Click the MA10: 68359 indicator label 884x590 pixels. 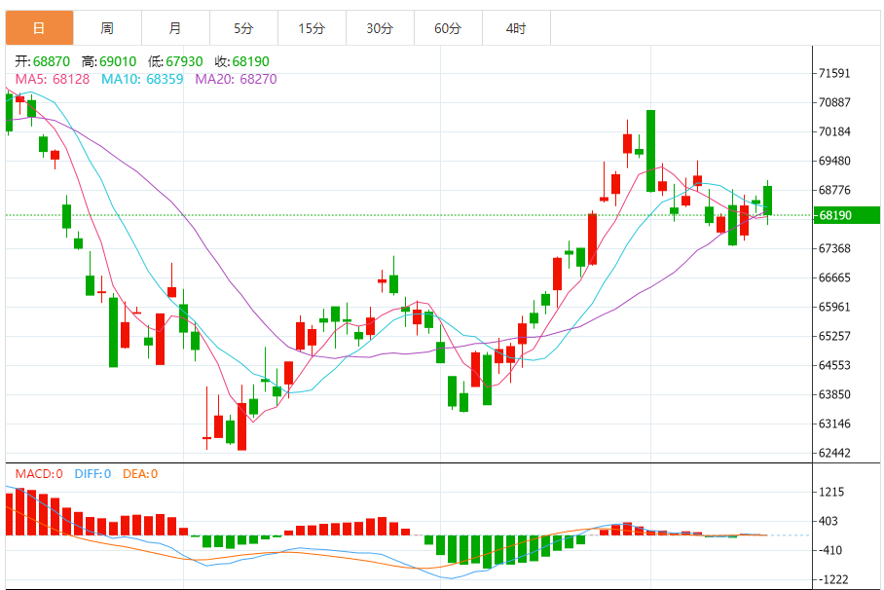point(142,79)
